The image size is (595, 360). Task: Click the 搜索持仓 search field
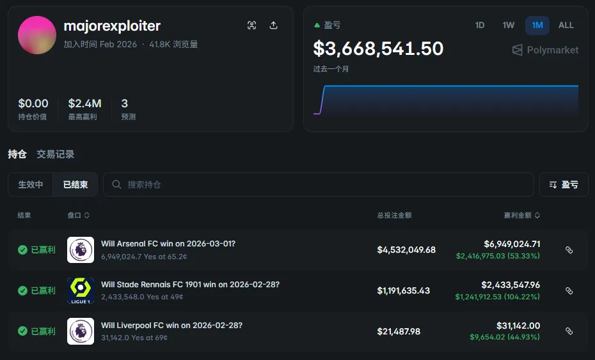[x=320, y=184]
